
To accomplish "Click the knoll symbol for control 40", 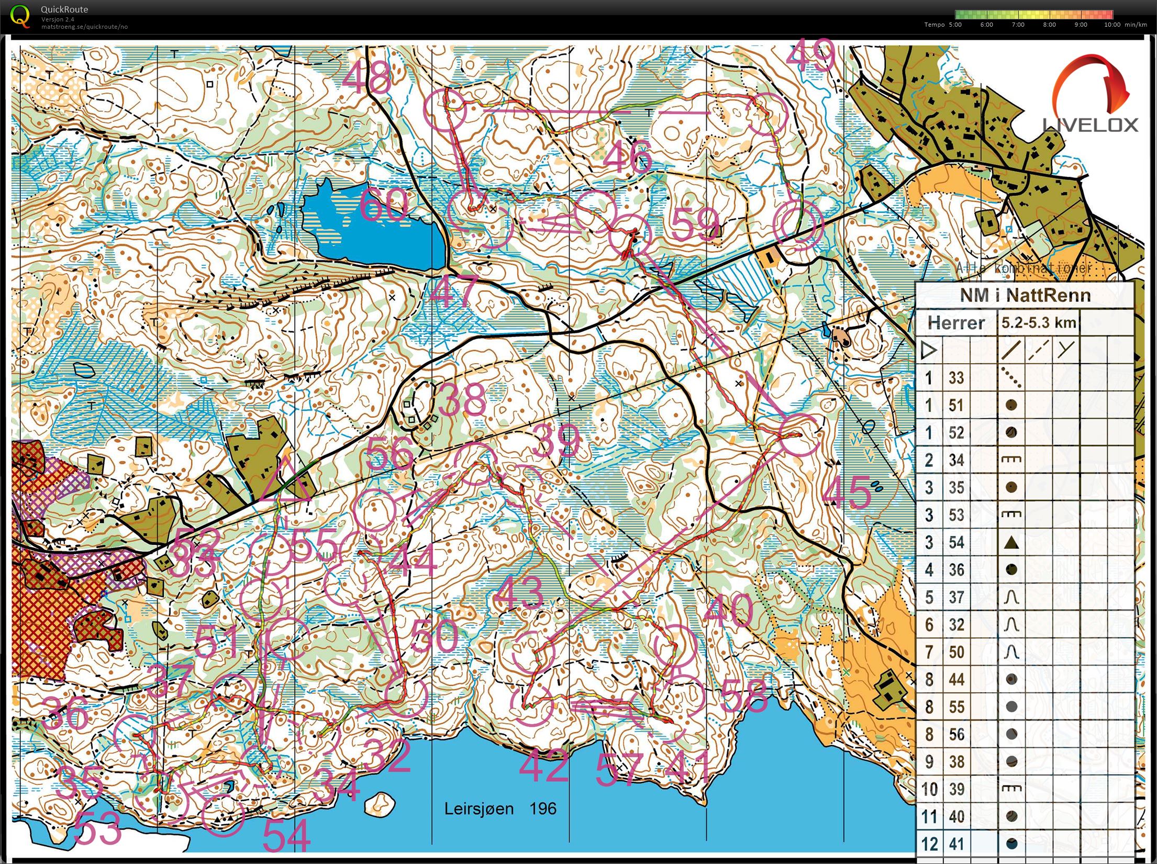I will click(x=1011, y=816).
